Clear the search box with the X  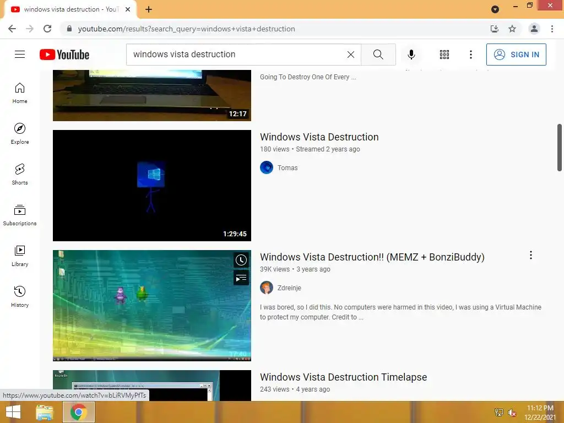[x=351, y=55]
